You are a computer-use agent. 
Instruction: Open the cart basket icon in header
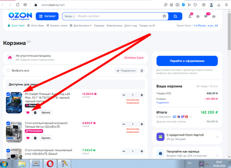click(214, 16)
